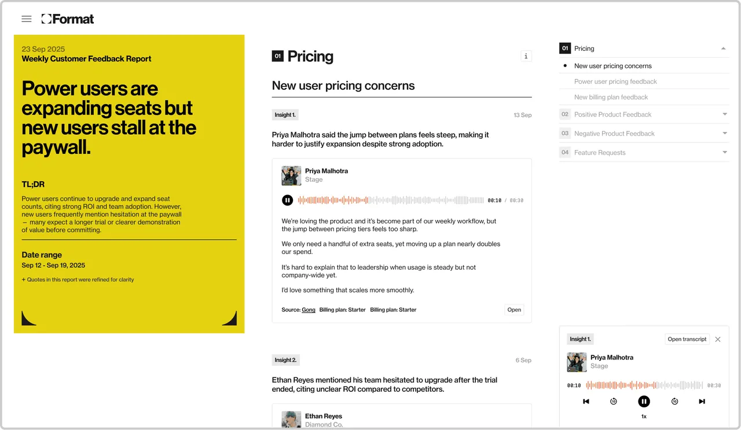Seek on the main audio waveform
The image size is (741, 430).
click(391, 200)
